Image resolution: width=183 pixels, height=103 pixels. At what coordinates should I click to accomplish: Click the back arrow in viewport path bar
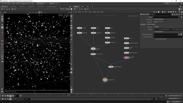(x=2, y=9)
